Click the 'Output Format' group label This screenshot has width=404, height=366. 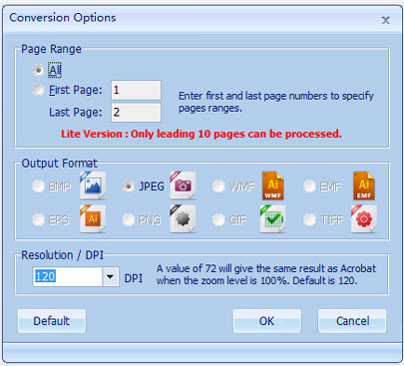60,164
